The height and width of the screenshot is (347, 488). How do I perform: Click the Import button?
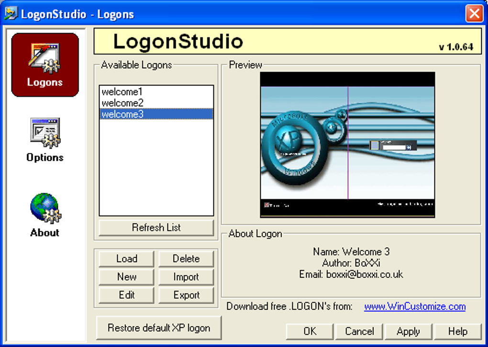186,276
